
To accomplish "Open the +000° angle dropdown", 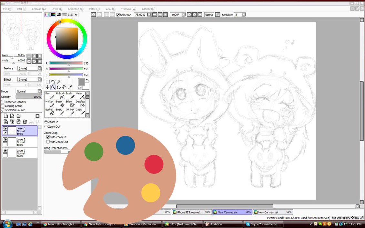I will point(184,15).
